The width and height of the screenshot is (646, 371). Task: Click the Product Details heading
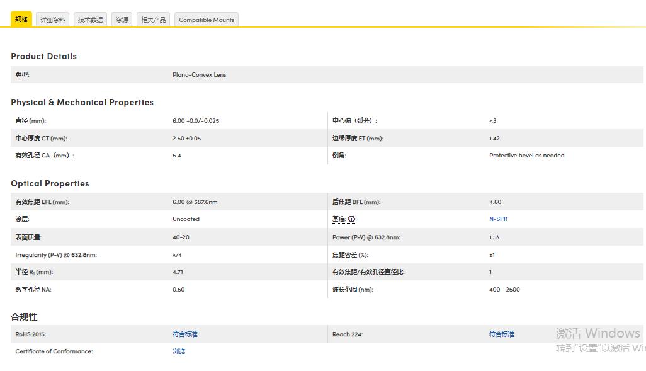tap(43, 56)
